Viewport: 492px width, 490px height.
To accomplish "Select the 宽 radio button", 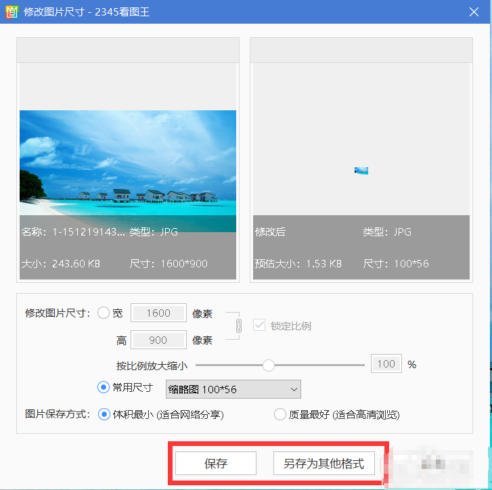I will (x=104, y=313).
